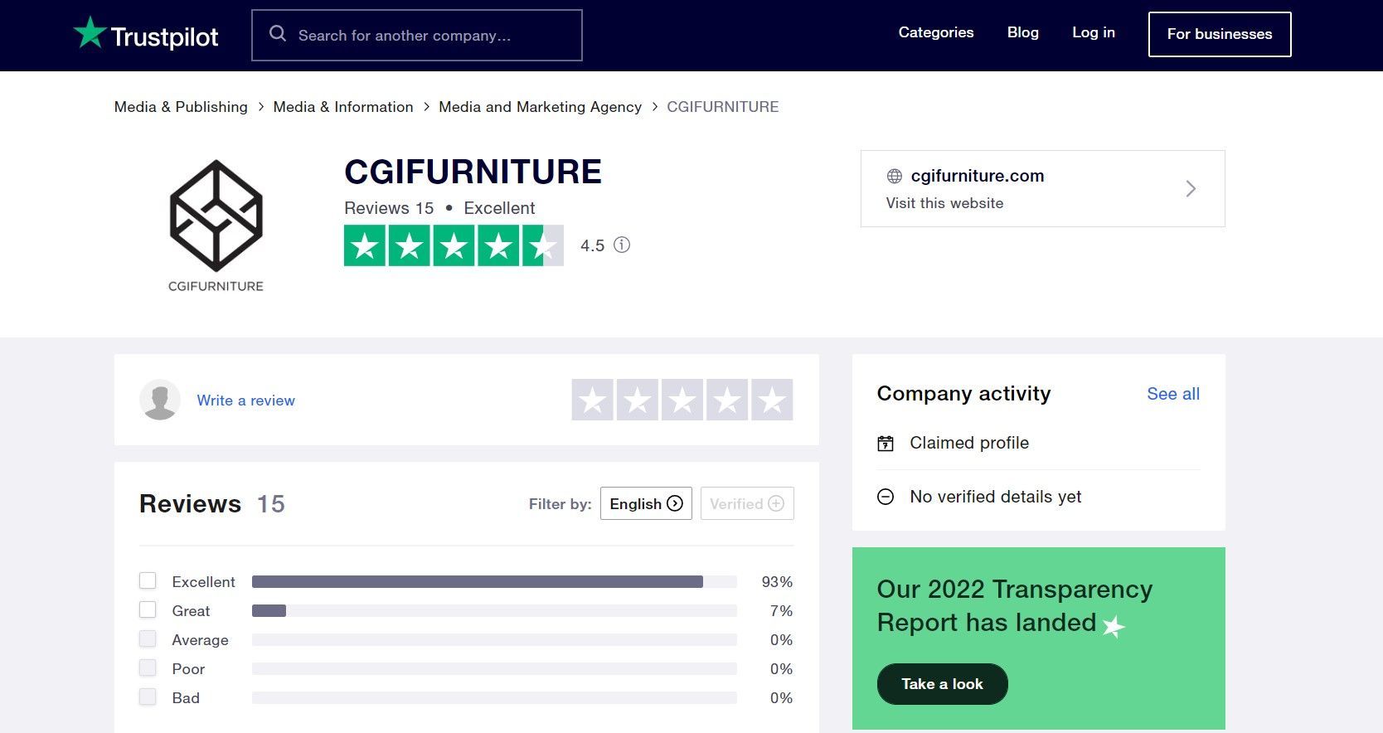Click the For businesses button
This screenshot has height=733, width=1383.
click(1219, 34)
